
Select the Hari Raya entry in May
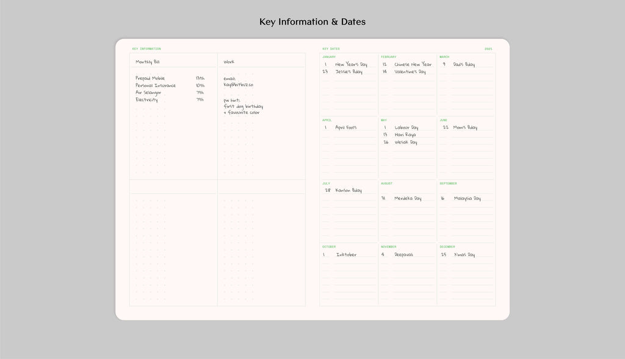click(405, 135)
